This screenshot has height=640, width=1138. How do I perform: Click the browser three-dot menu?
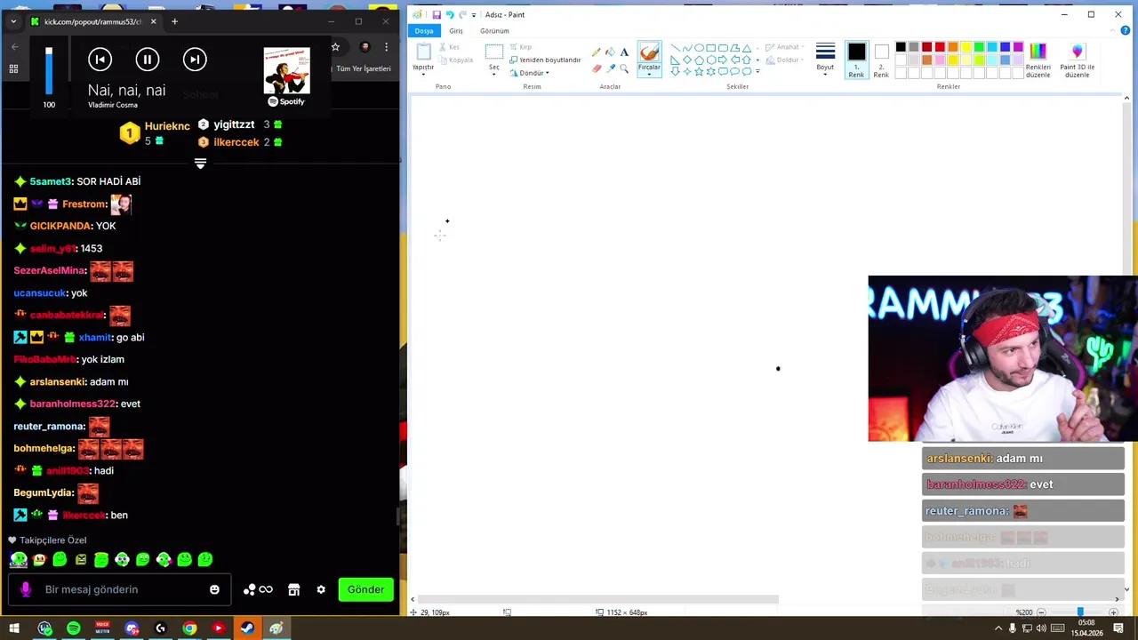[386, 47]
